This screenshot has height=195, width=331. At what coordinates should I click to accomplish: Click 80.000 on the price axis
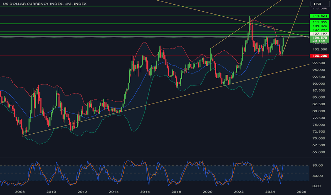tap(320, 111)
